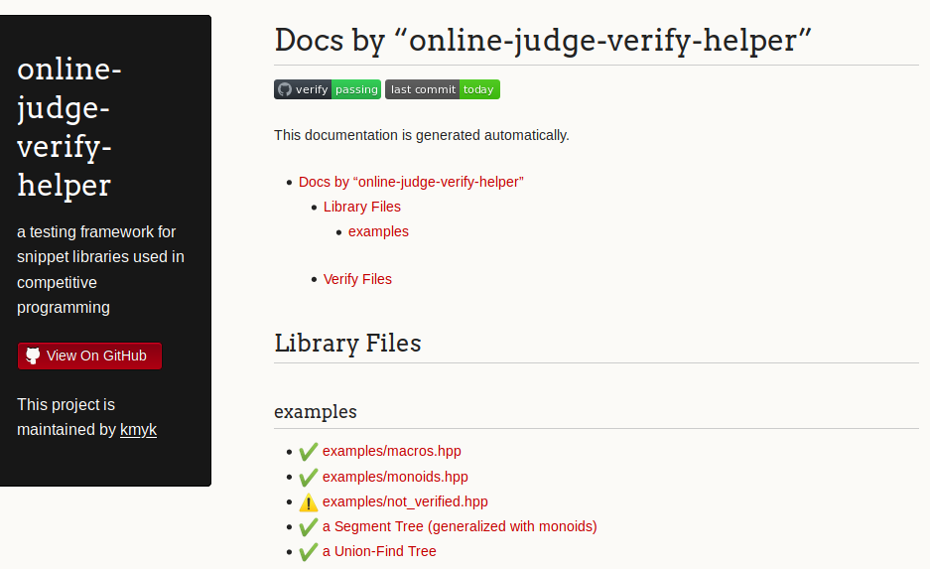
Task: Click the verify passing badge
Action: point(328,89)
